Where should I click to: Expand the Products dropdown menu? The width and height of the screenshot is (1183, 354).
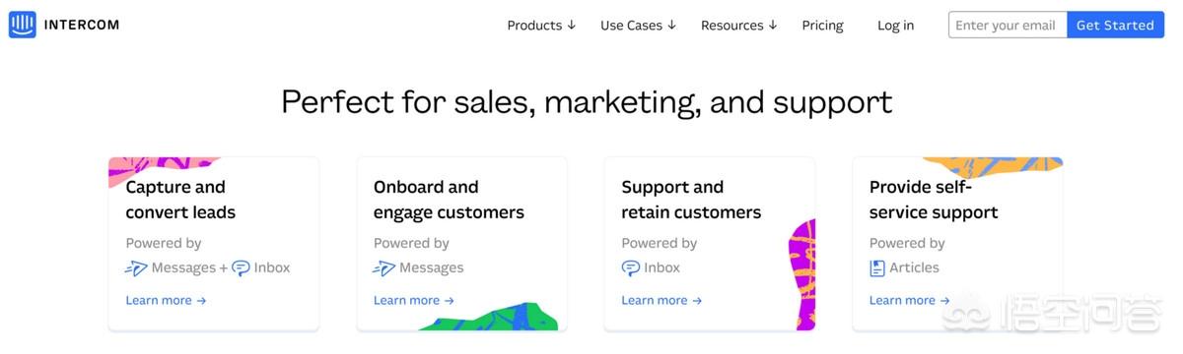point(541,26)
